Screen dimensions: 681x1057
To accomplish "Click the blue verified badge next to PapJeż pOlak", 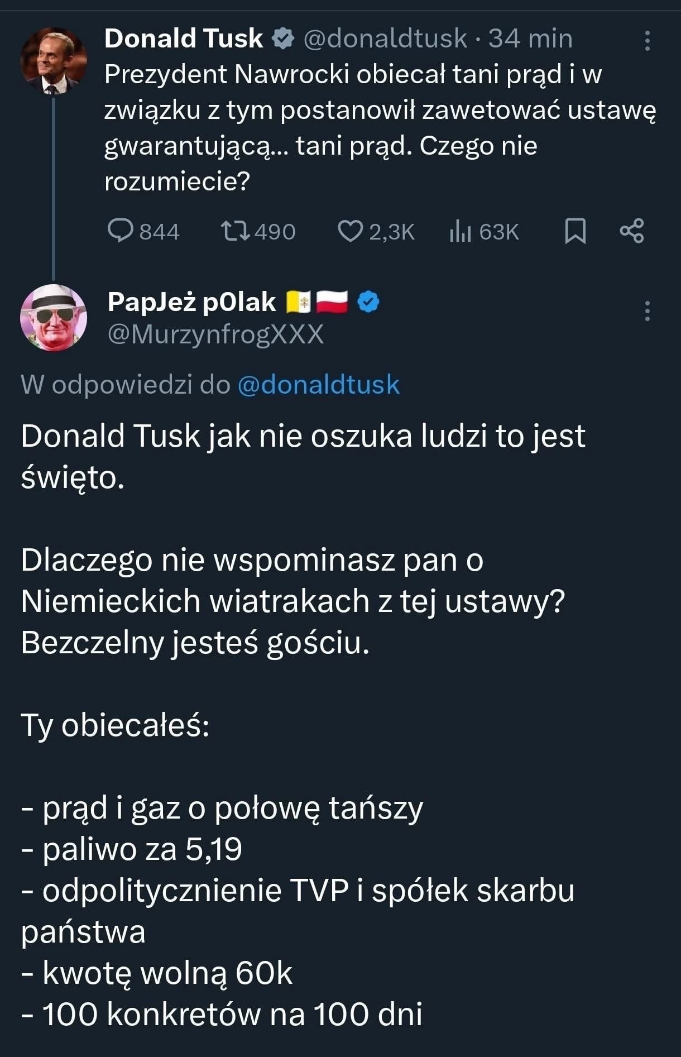I will click(x=368, y=302).
